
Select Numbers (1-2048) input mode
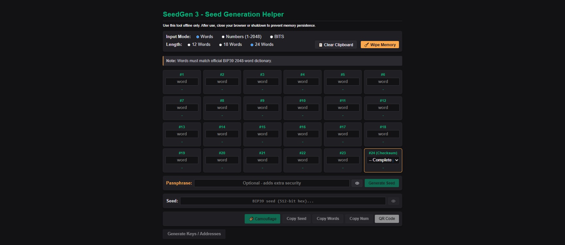click(x=223, y=37)
